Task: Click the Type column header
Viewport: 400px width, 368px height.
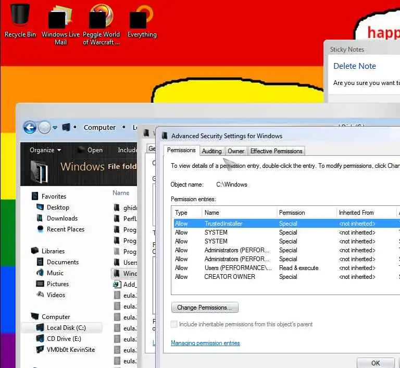Action: point(187,213)
